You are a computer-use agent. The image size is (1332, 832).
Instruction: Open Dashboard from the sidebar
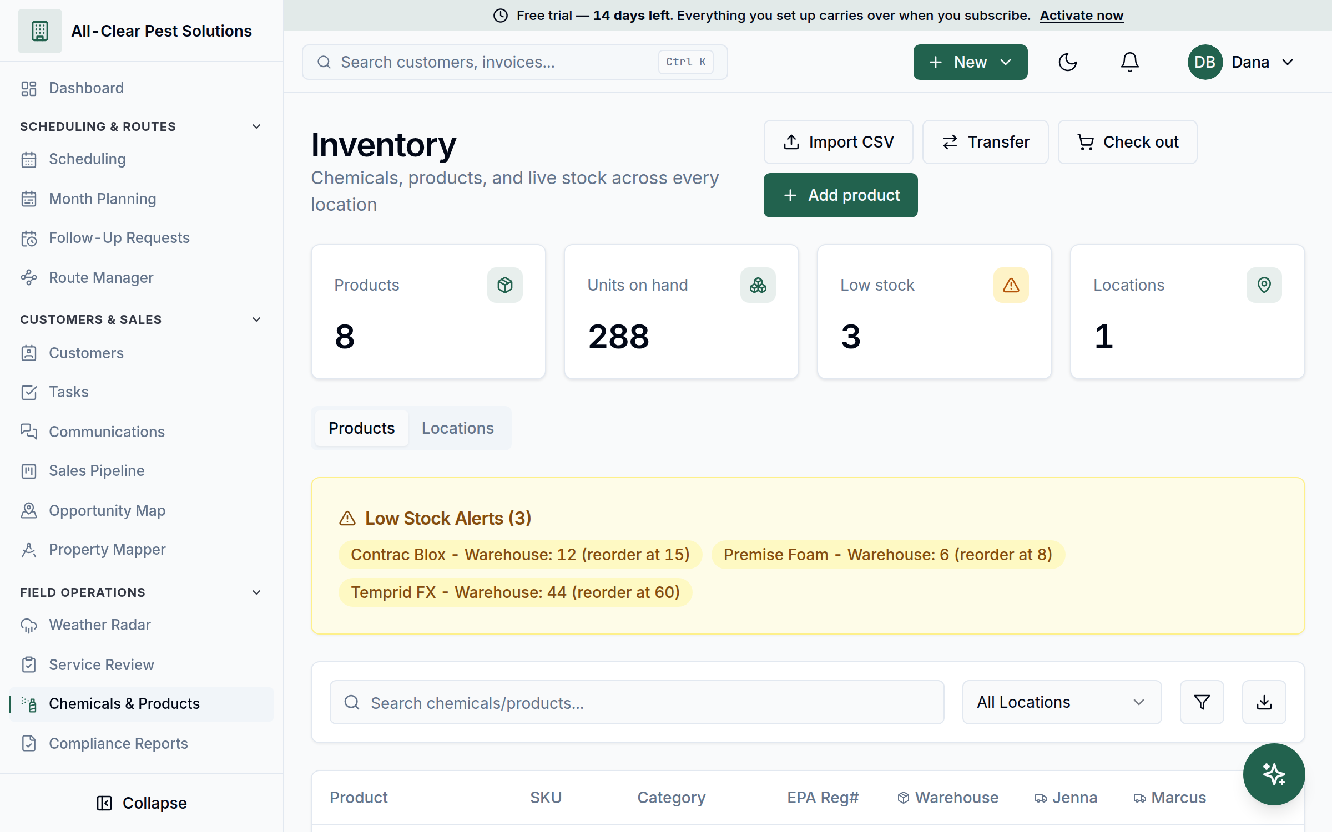[142, 88]
